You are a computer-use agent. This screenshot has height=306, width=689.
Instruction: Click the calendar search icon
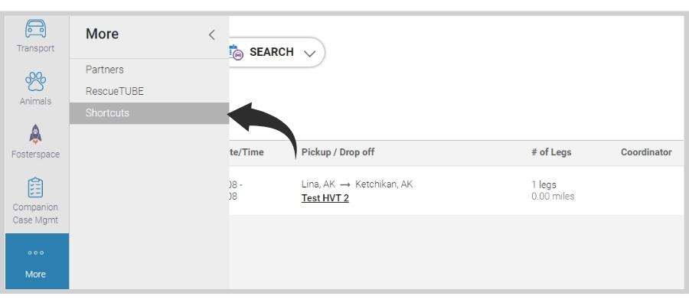(236, 52)
